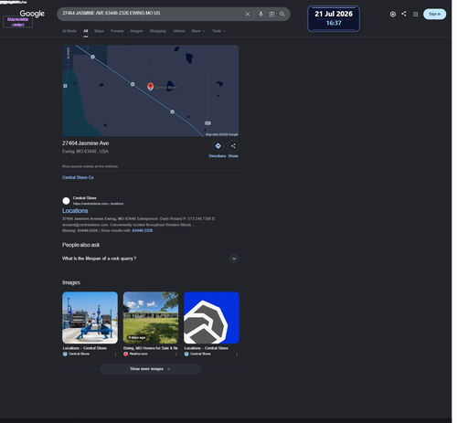Viewport: 457px width, 423px height.
Task: Click the Sign in button
Action: click(434, 14)
